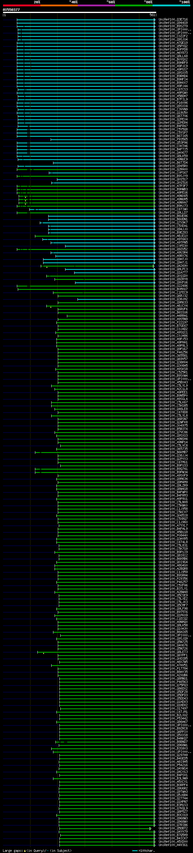Select hit label UniRef100_Q42690

[173, 266]
